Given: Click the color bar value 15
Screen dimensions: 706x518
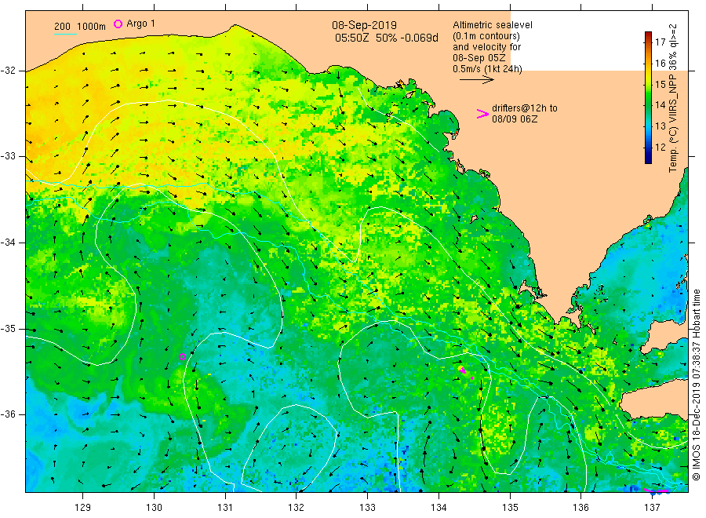Looking at the screenshot, I should point(660,84).
